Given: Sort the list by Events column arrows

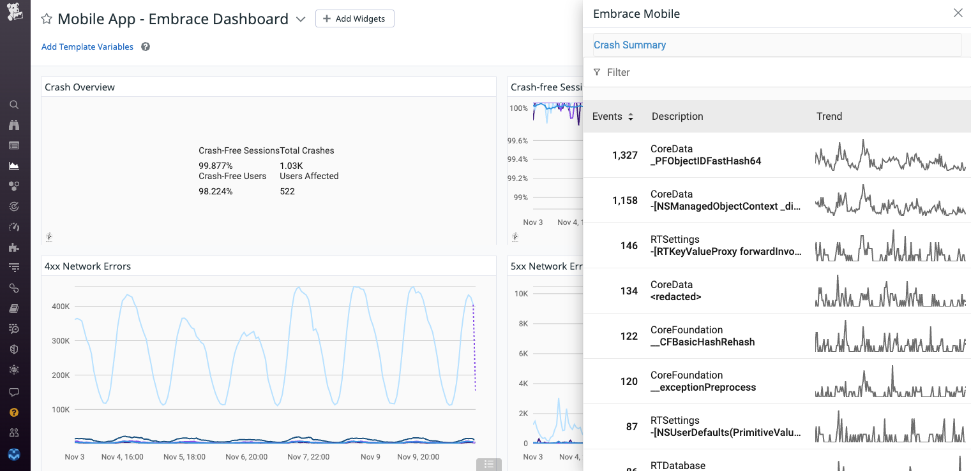Looking at the screenshot, I should click(631, 117).
